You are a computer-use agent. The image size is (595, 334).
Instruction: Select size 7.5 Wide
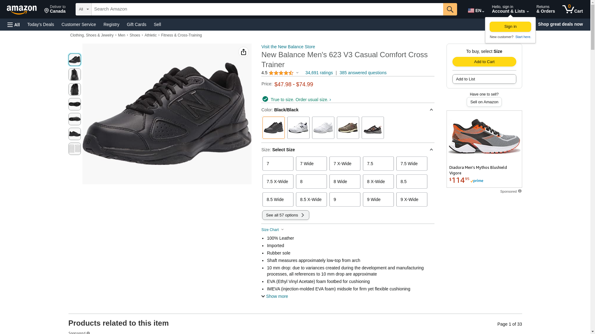(412, 164)
